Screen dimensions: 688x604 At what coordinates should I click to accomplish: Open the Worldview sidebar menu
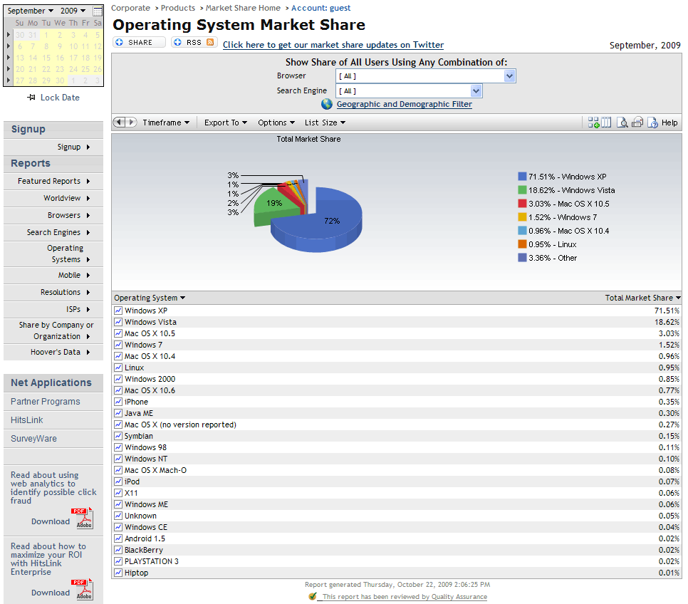53,198
